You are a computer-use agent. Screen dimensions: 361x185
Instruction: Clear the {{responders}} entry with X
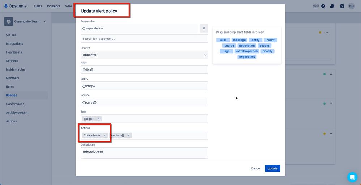click(204, 28)
